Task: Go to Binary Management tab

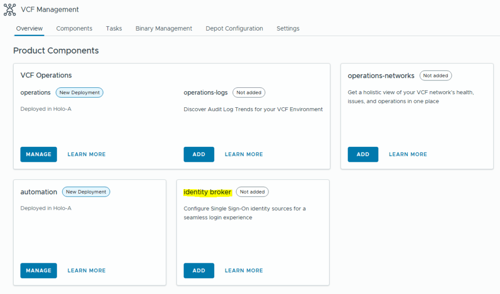Action: click(164, 28)
